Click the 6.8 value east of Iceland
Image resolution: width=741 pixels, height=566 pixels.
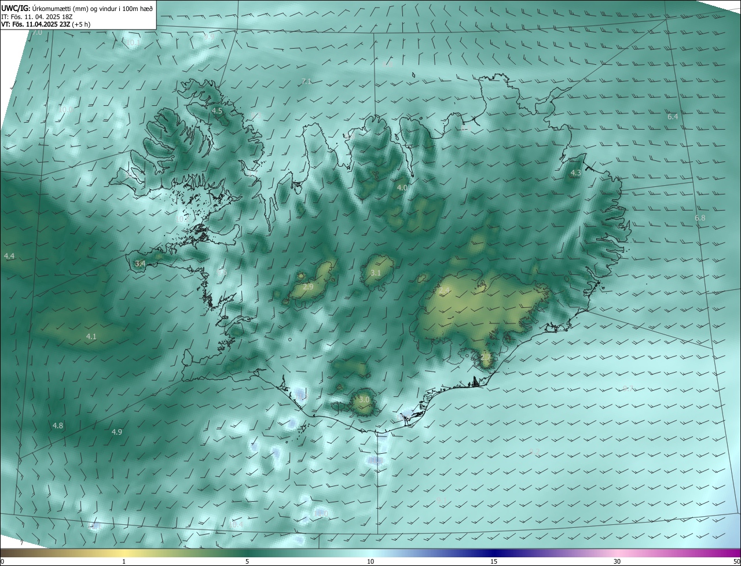point(700,218)
